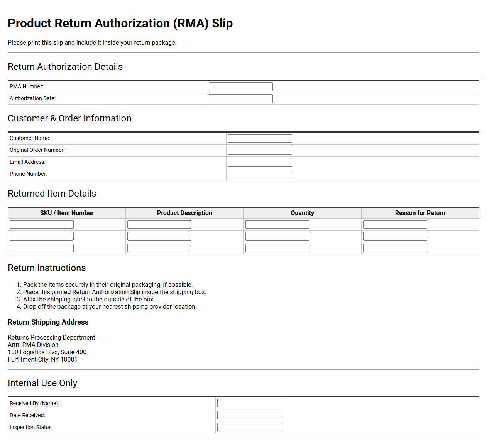Click instruction 'Affix the shipping label' line

(x=89, y=300)
